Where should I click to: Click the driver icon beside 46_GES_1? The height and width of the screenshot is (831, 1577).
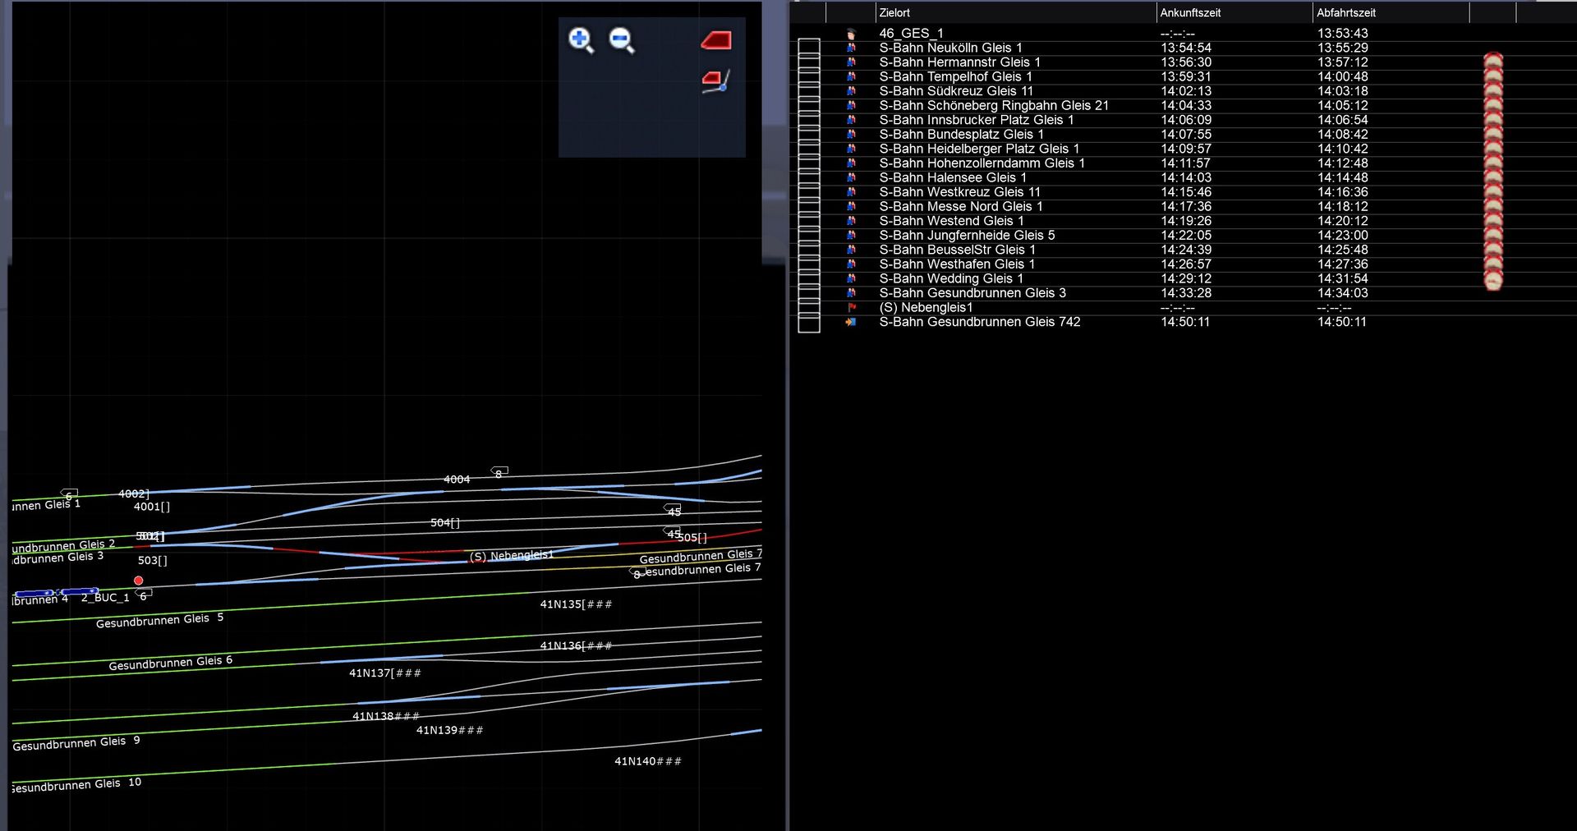pos(851,34)
